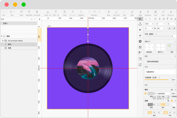Click the 编辑 (Edit) toolbar icon
The height and width of the screenshot is (118, 177).
140,12
